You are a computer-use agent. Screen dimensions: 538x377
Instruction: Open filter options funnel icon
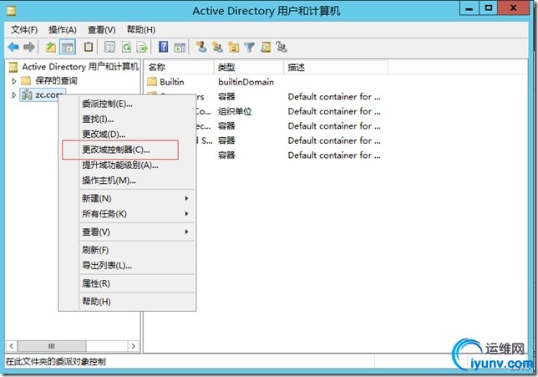click(250, 47)
